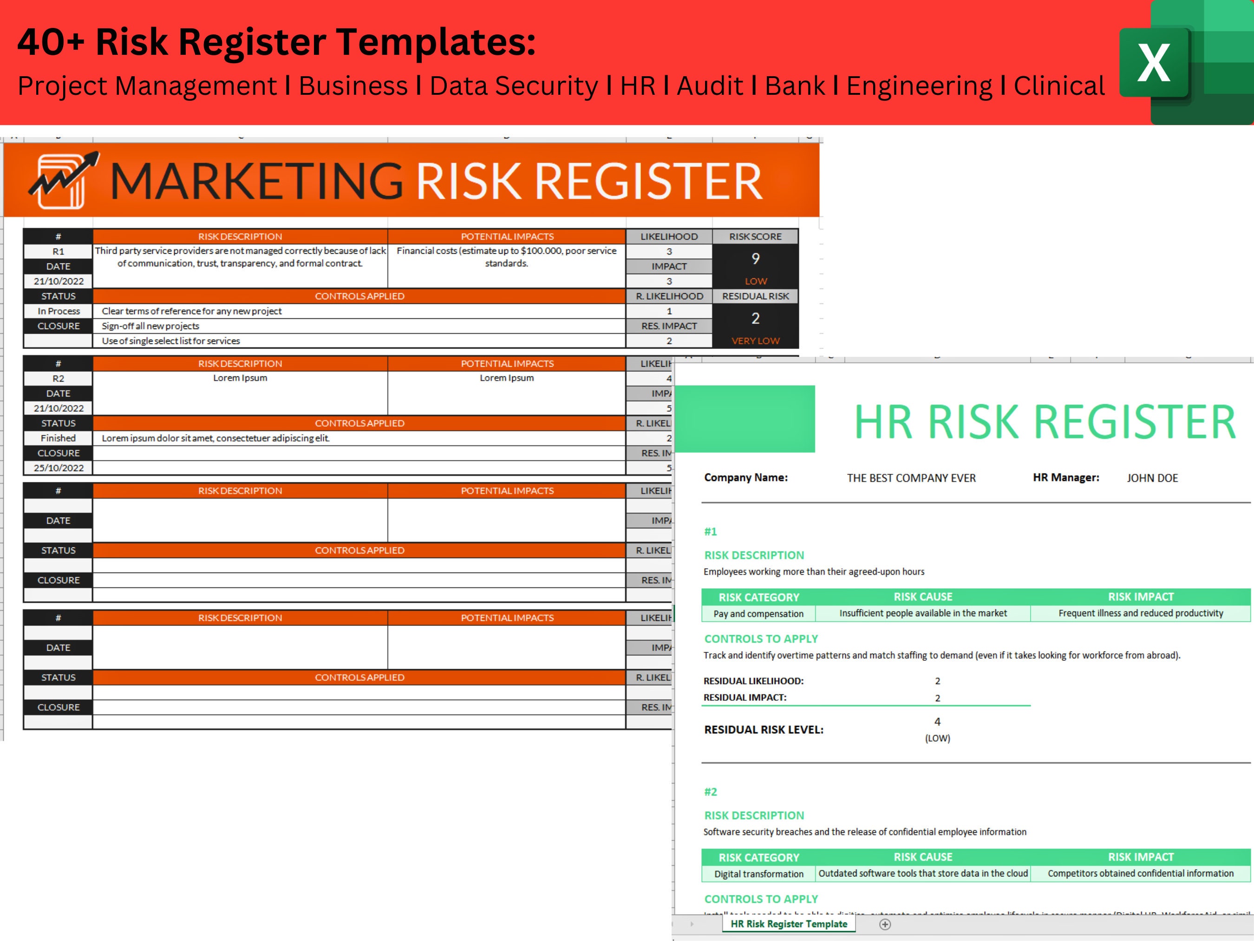Click 'Lorem ipsum dolor sit amet' control row
Screen dimensions: 1254x941
[359, 438]
